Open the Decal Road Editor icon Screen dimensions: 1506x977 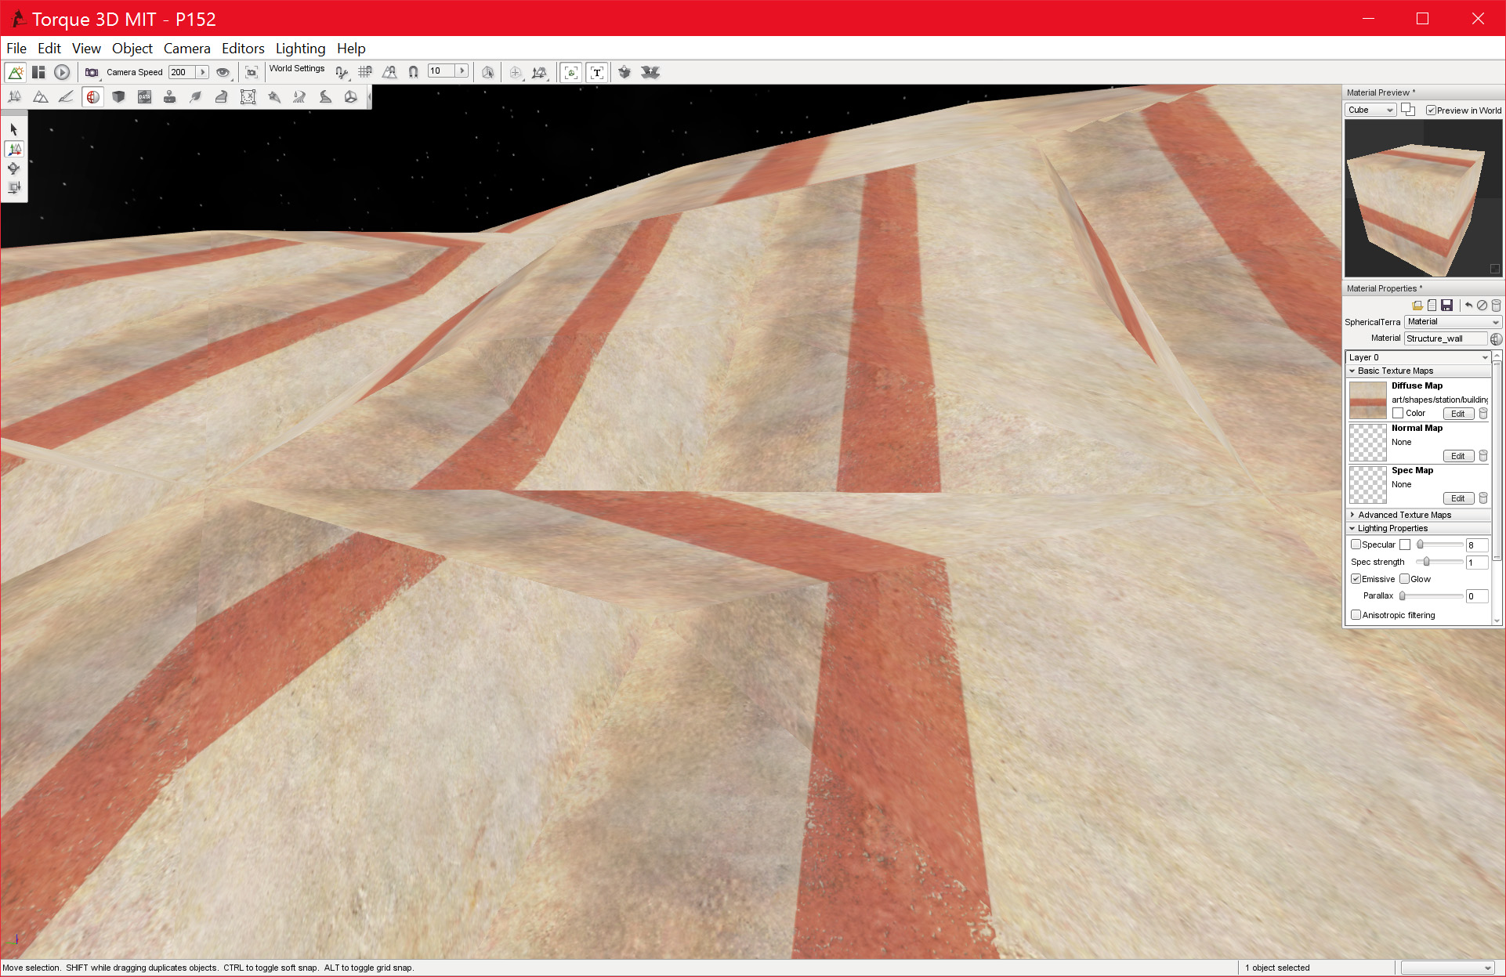[x=325, y=97]
